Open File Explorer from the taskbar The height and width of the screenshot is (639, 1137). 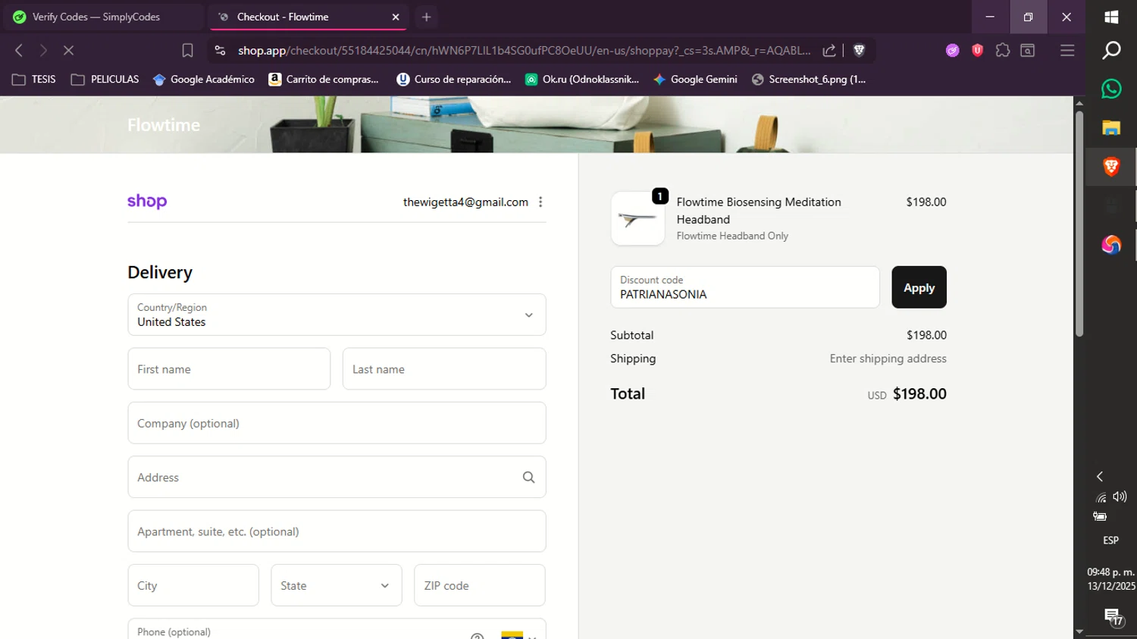coord(1111,127)
